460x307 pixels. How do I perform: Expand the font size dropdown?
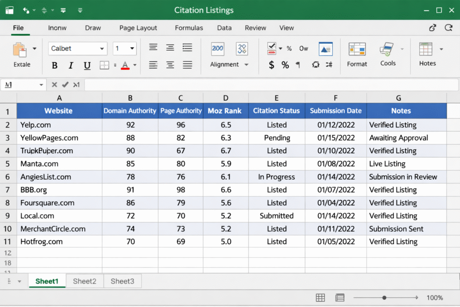(133, 49)
